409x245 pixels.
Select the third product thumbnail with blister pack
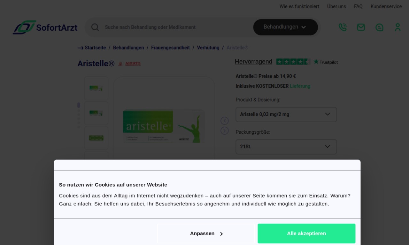96,138
